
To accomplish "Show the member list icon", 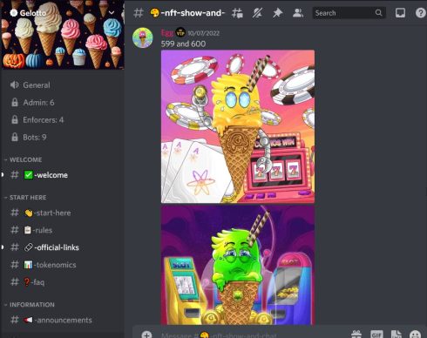I will [298, 13].
